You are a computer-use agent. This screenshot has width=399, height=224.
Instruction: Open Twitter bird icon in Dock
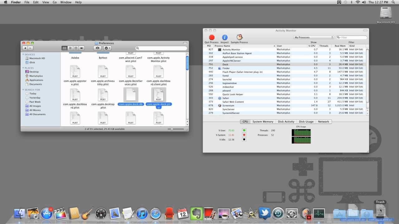[264, 213]
